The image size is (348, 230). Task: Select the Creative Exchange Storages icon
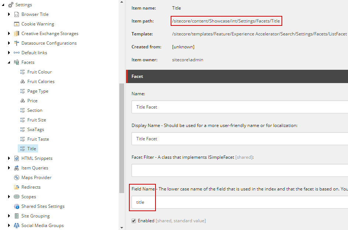16,33
